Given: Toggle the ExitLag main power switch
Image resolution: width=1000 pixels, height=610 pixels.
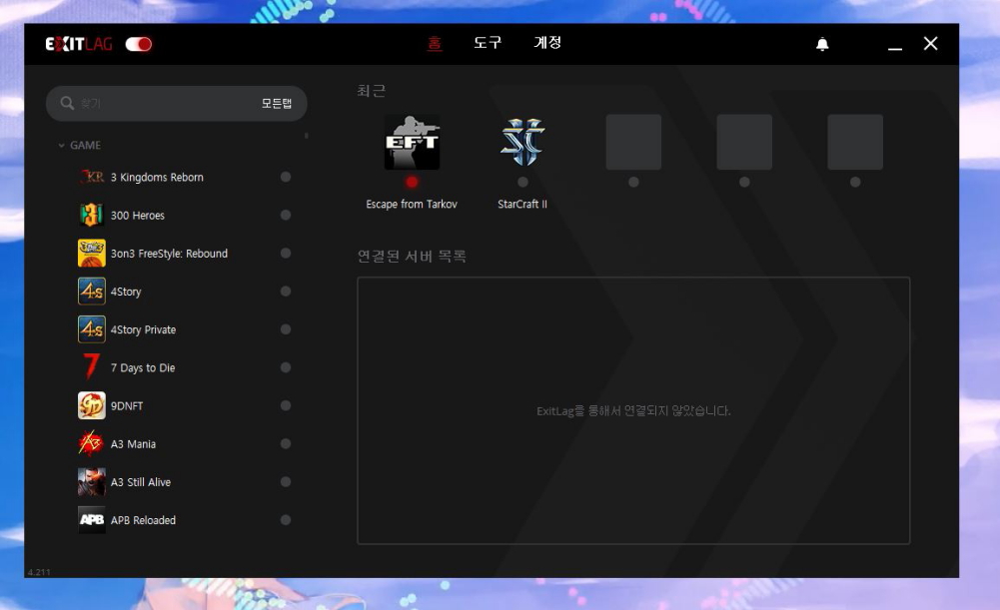Looking at the screenshot, I should tap(139, 44).
